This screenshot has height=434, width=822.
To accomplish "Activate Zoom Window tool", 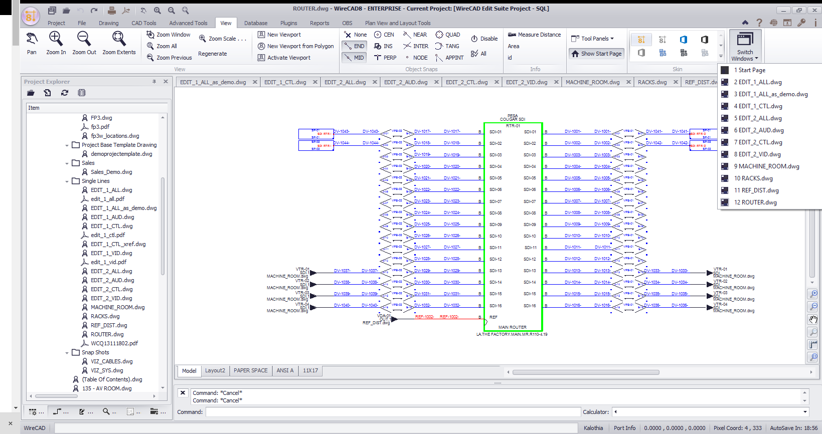I will tap(169, 35).
